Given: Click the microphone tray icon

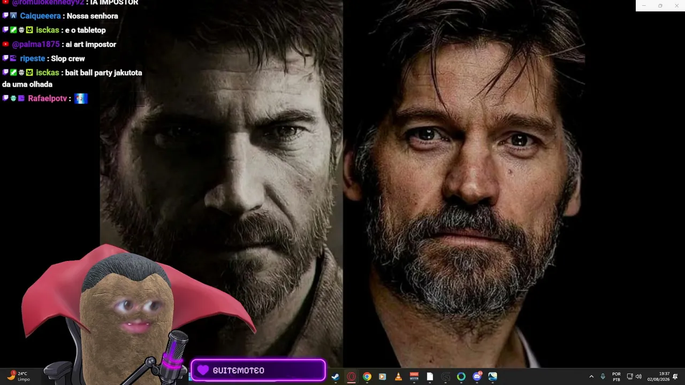Looking at the screenshot, I should tap(603, 377).
